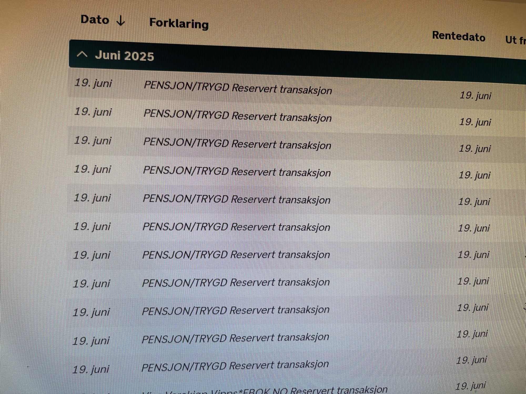Select the third PENSJON/TRYGD transaction description
Viewport: 526px width, 394px height.
[237, 144]
